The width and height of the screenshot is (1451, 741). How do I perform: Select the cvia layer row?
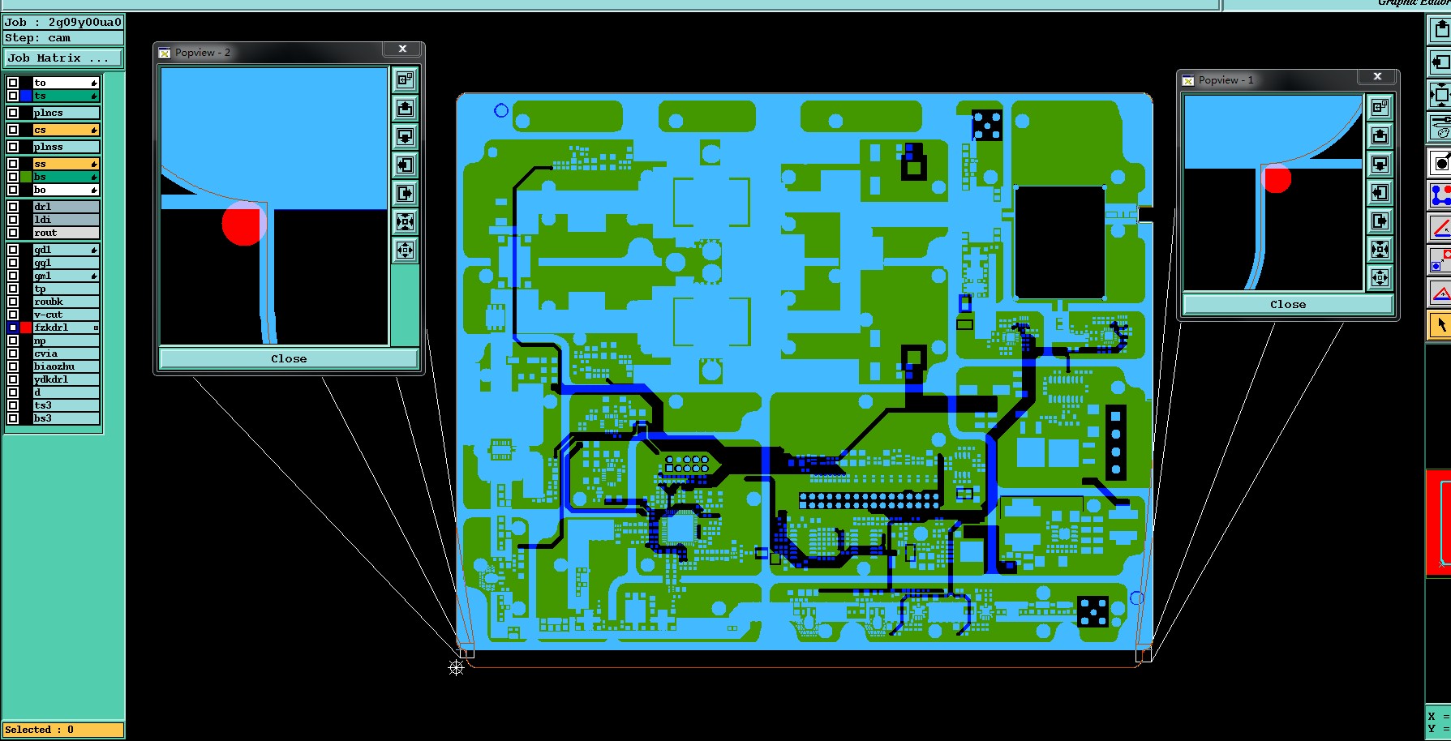66,353
